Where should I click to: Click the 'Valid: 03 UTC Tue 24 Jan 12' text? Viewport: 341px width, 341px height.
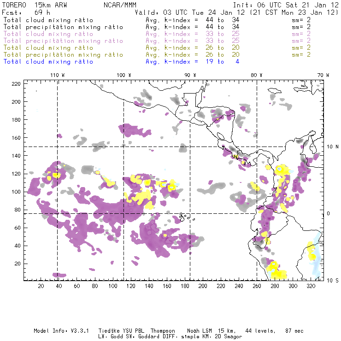(x=190, y=12)
